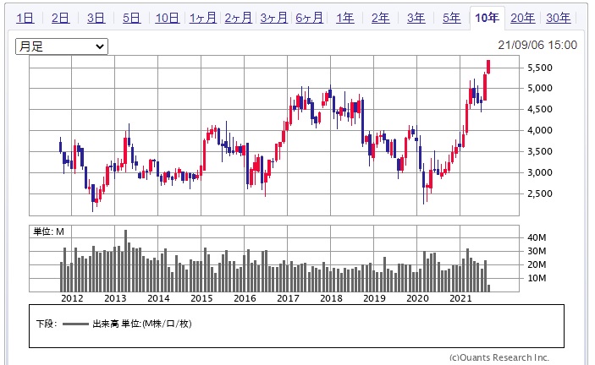Open the 2年 chart range

[x=380, y=18]
